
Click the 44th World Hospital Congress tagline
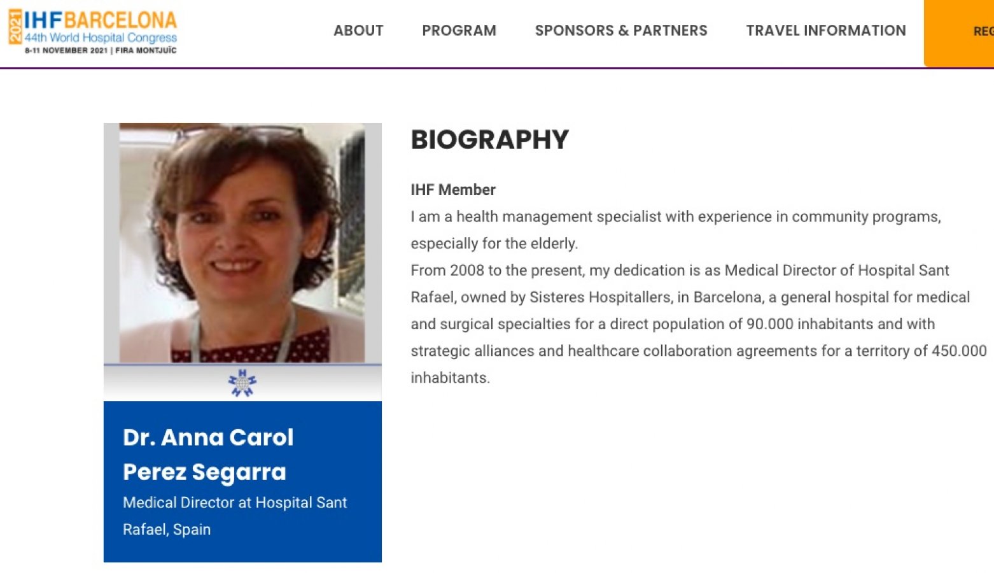101,38
